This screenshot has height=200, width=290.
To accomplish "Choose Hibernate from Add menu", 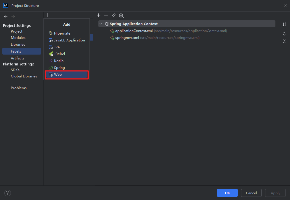I will pyautogui.click(x=67, y=33).
